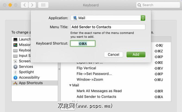182x112 pixels.
Task: Select the Window->Zoom shortcut row
Action: click(x=116, y=79)
